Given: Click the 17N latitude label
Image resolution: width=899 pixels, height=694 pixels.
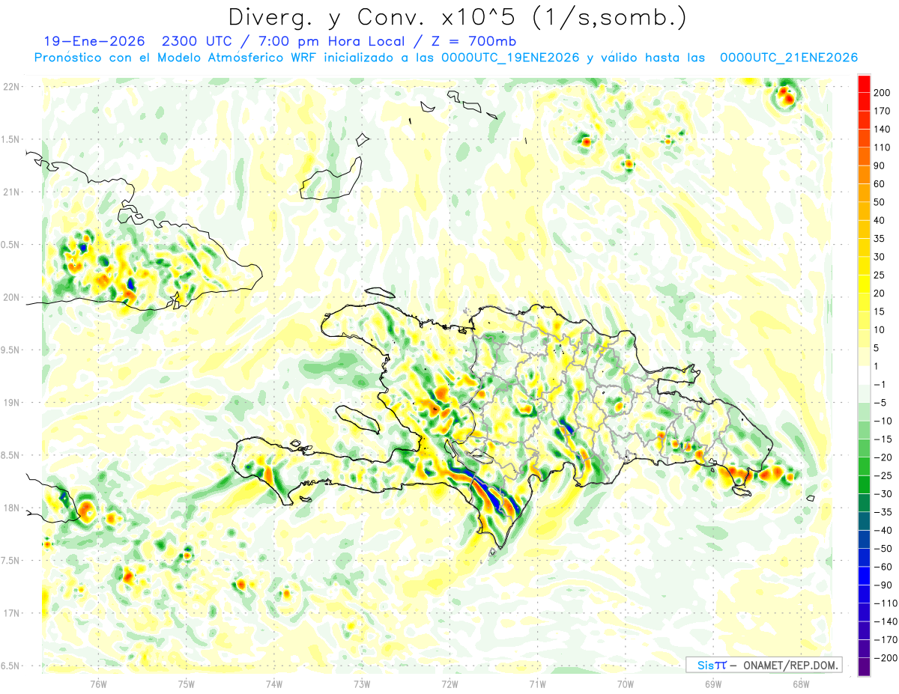Looking at the screenshot, I should (10, 613).
